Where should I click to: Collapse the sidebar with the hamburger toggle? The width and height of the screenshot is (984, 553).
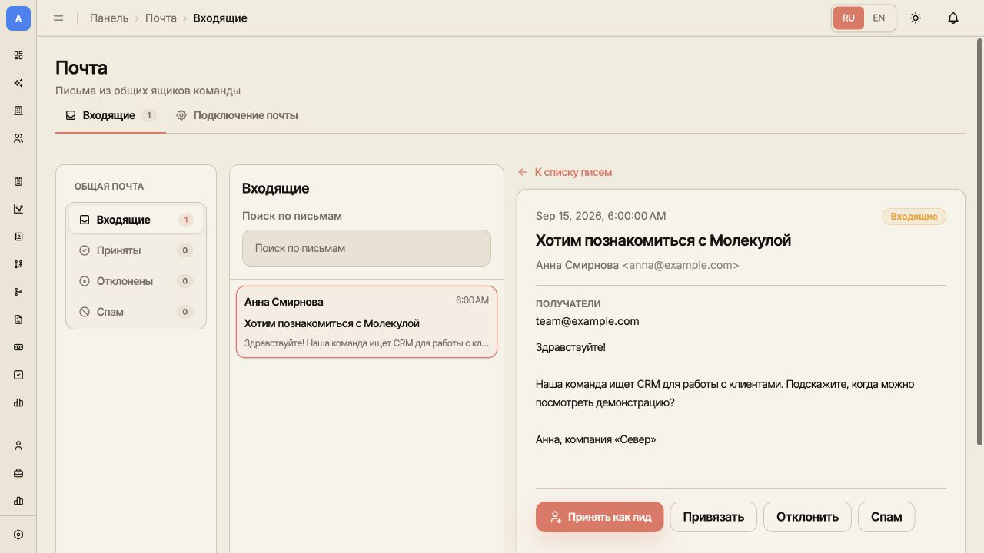[x=58, y=18]
